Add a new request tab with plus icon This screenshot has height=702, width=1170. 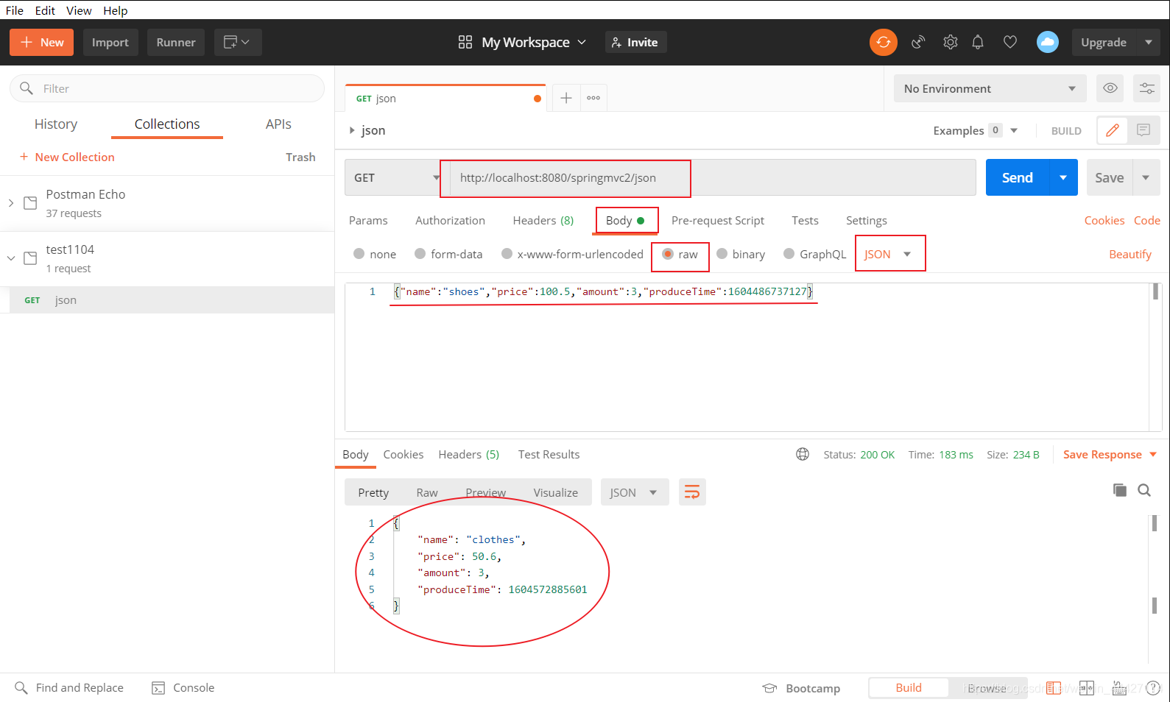point(566,98)
